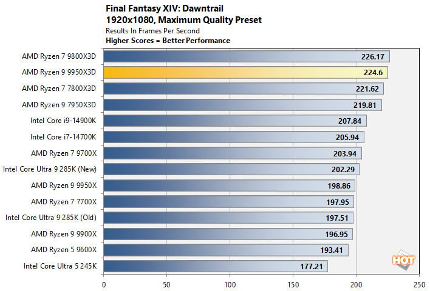430x291 pixels.
Task: Click the 226.17 score value
Action: (373, 57)
